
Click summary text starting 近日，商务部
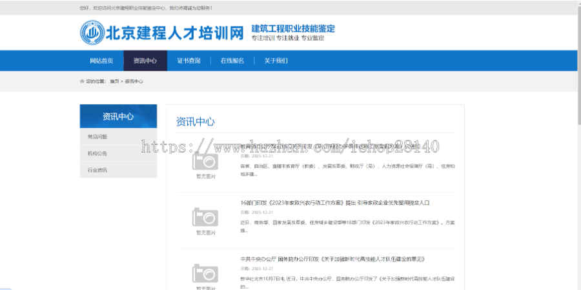coord(347,226)
